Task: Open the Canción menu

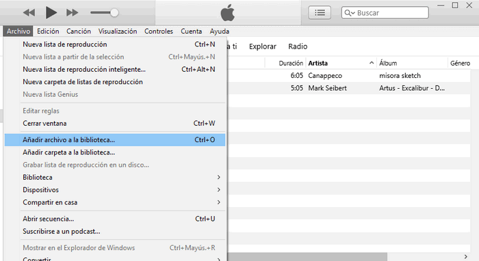Action: point(79,31)
